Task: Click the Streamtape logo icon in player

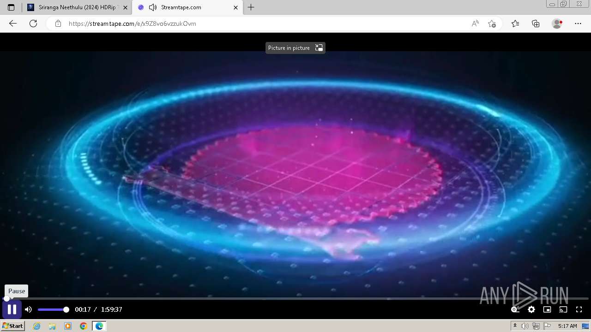Action: click(x=515, y=309)
